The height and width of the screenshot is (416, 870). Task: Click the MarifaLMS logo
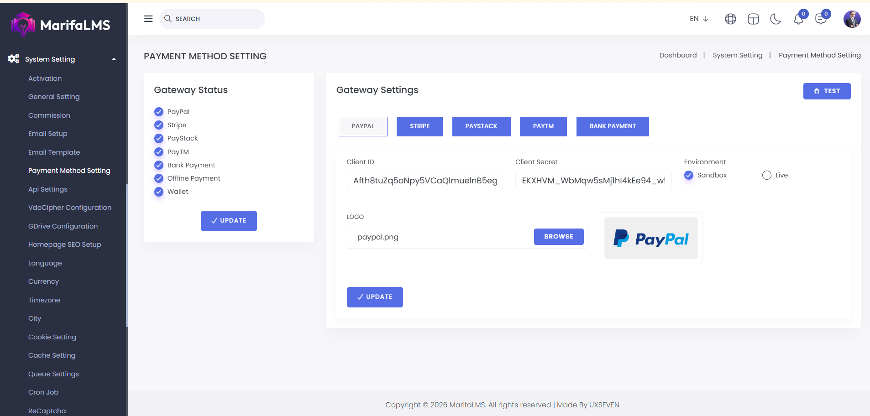[x=61, y=25]
